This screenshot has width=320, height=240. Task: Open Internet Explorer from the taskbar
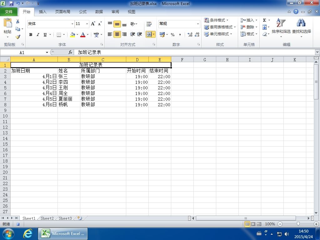tap(27, 234)
